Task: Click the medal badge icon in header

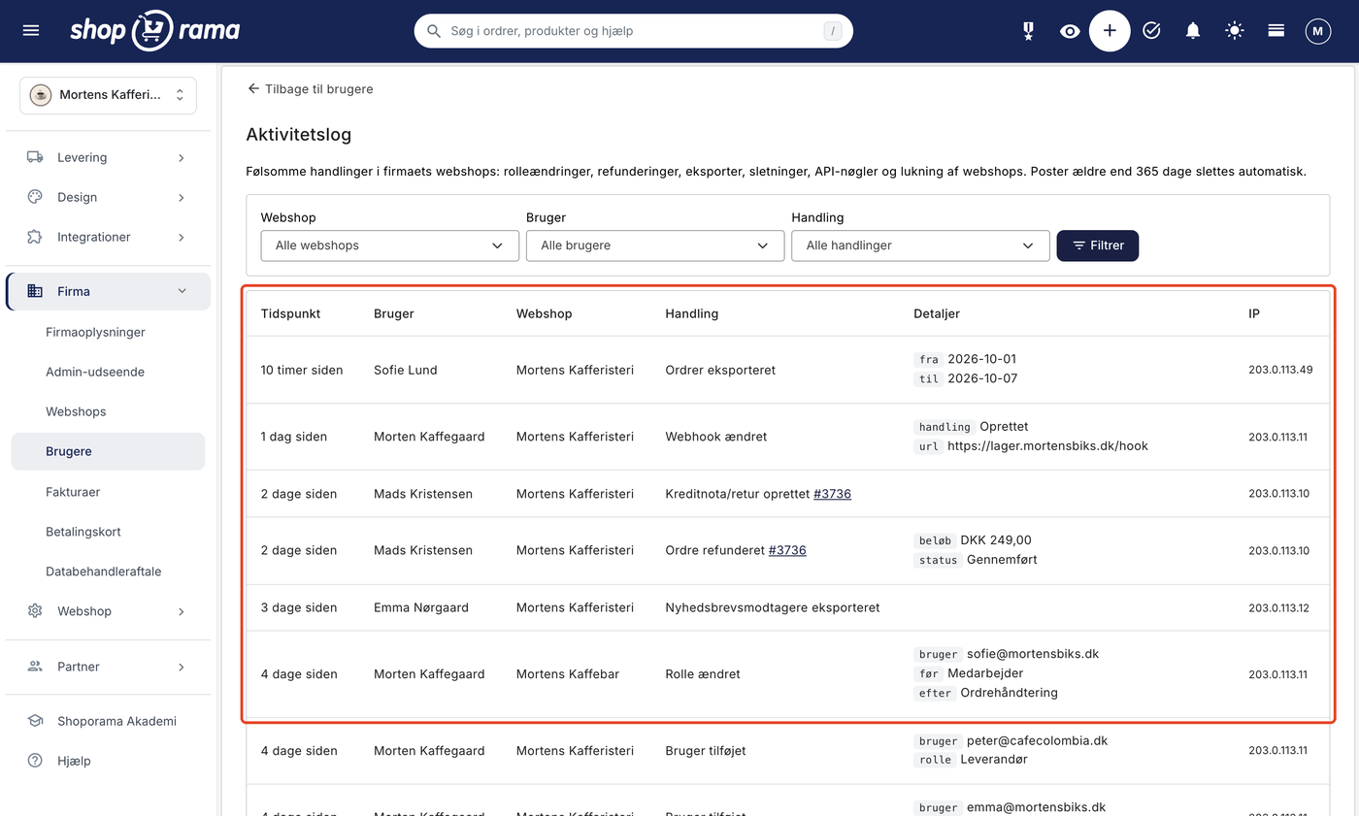Action: [x=1028, y=31]
